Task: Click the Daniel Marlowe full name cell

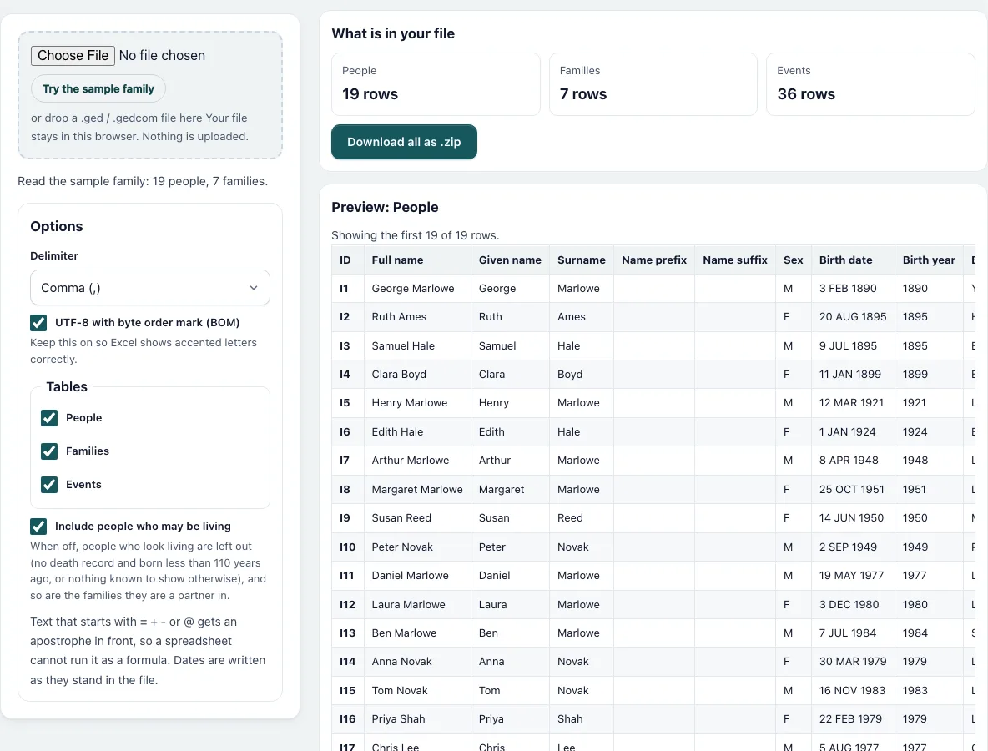Action: tap(417, 575)
